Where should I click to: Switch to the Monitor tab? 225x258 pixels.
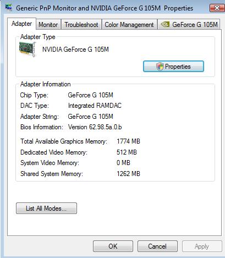[48, 24]
